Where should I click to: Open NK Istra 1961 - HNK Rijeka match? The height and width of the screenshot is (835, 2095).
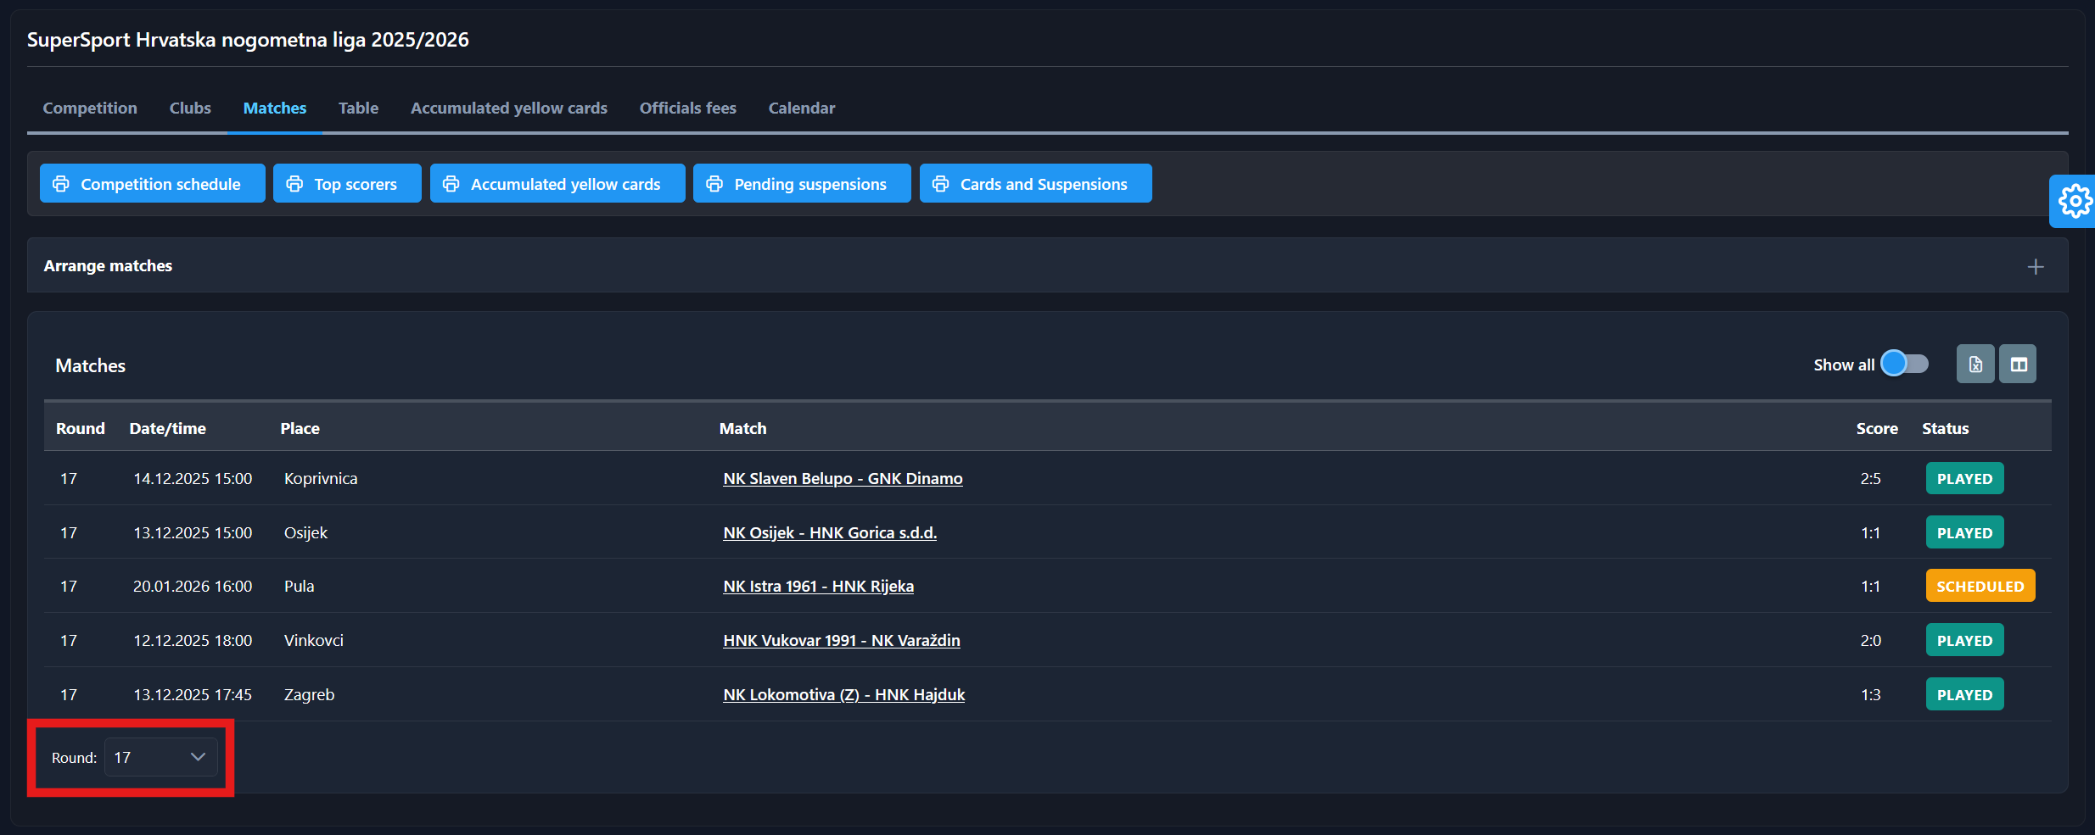(x=818, y=587)
